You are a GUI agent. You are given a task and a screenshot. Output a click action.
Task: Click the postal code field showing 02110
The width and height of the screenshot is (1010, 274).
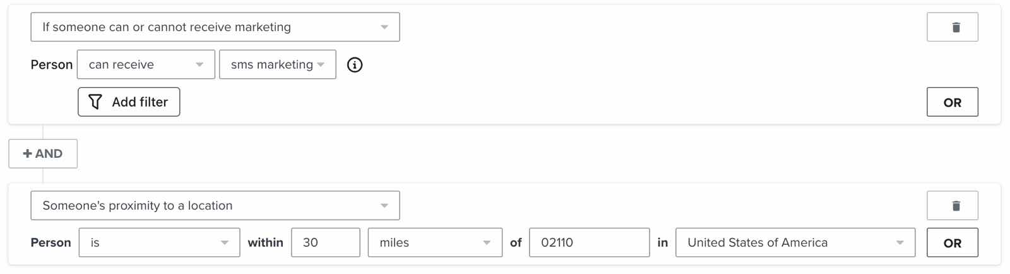(589, 242)
